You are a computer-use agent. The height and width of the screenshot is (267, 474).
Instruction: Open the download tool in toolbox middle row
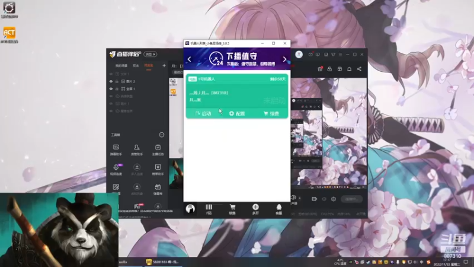[137, 170]
